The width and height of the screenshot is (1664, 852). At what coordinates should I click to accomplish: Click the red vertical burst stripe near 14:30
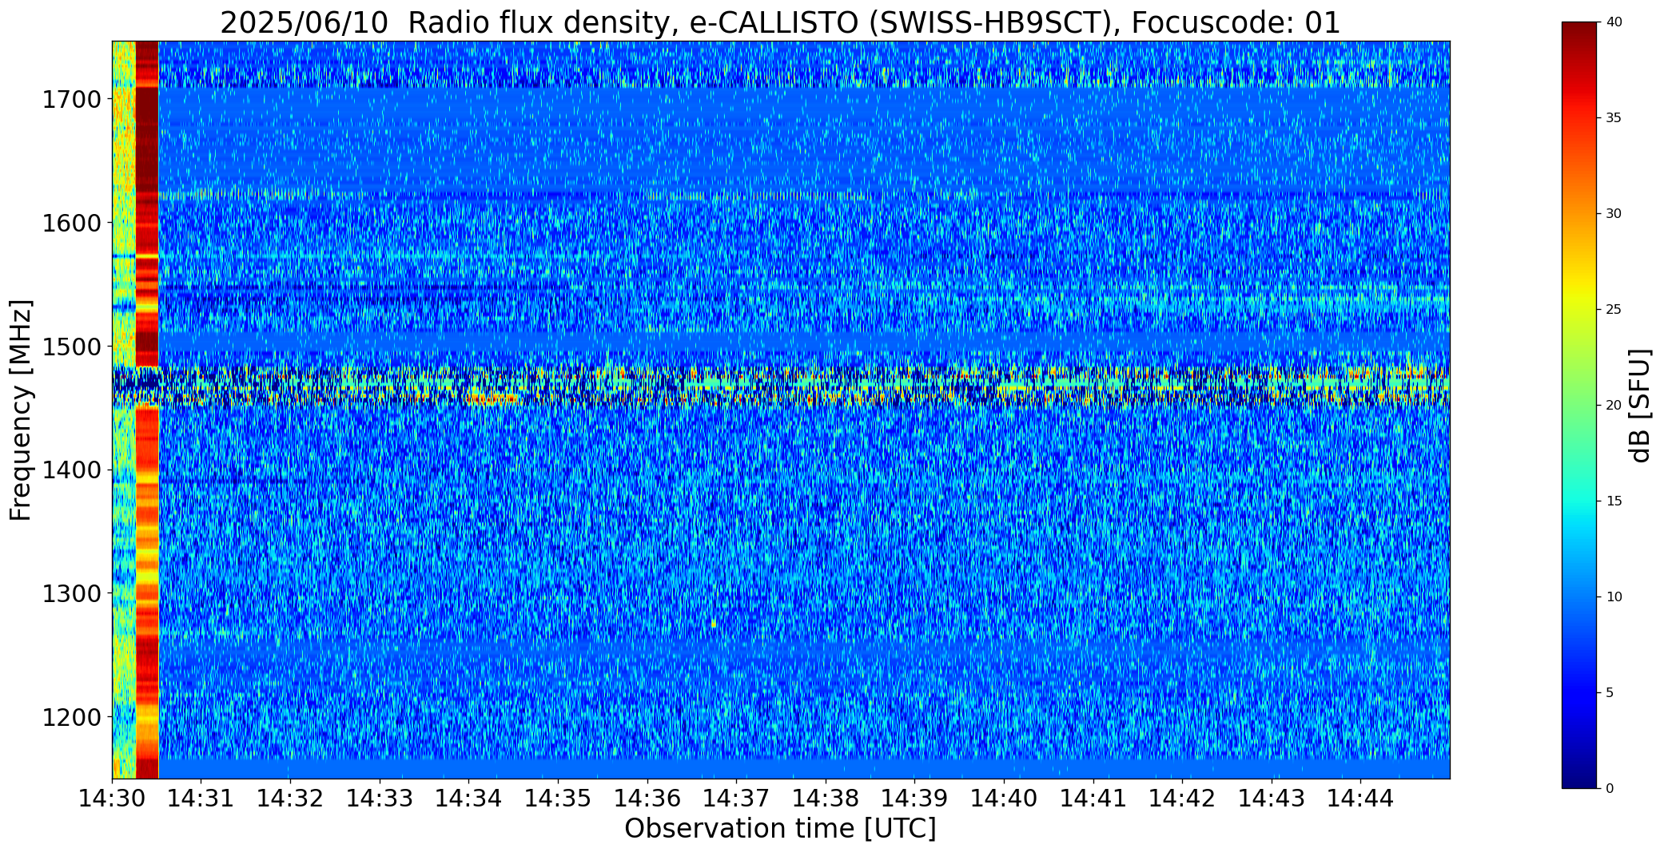tap(147, 410)
